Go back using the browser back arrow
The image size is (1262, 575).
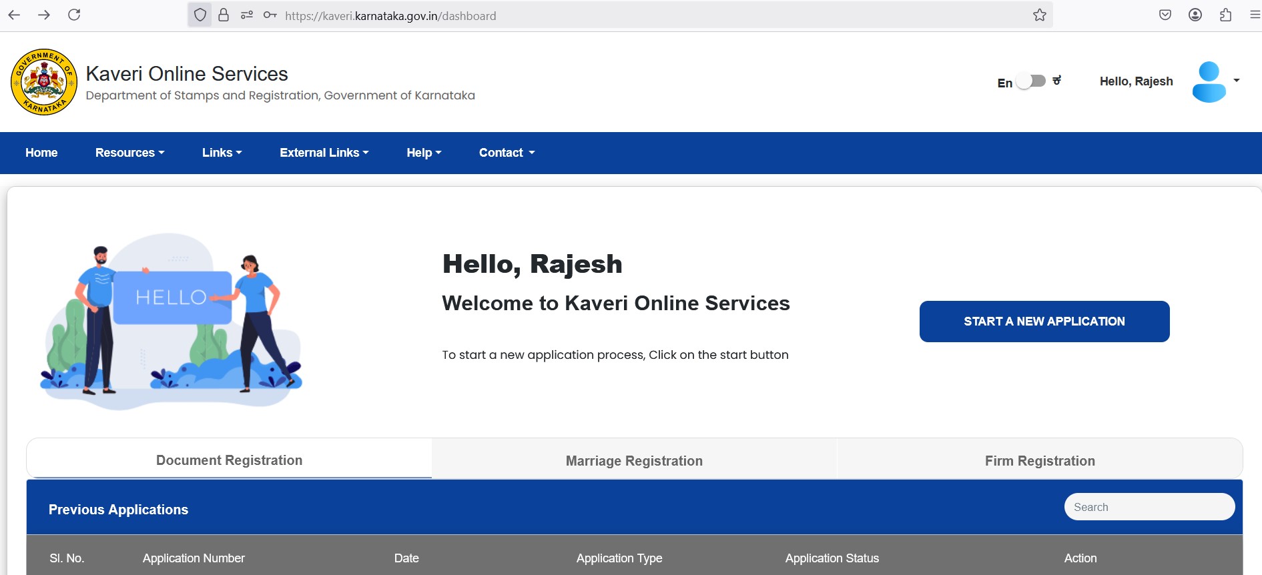(14, 15)
